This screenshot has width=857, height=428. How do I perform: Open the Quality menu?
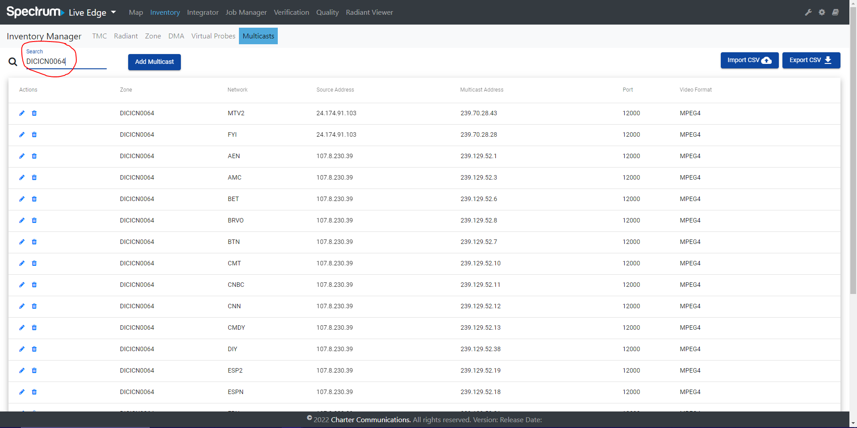(x=327, y=13)
